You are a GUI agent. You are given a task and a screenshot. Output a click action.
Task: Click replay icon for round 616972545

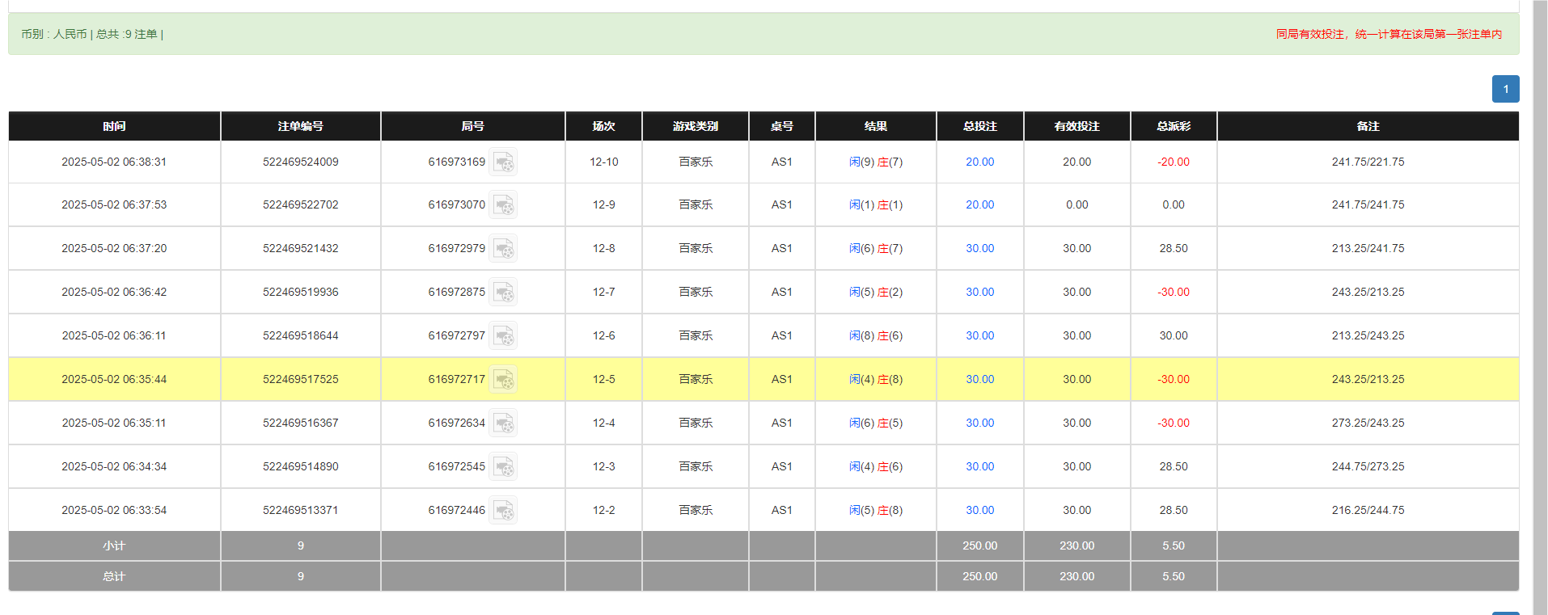(x=503, y=467)
